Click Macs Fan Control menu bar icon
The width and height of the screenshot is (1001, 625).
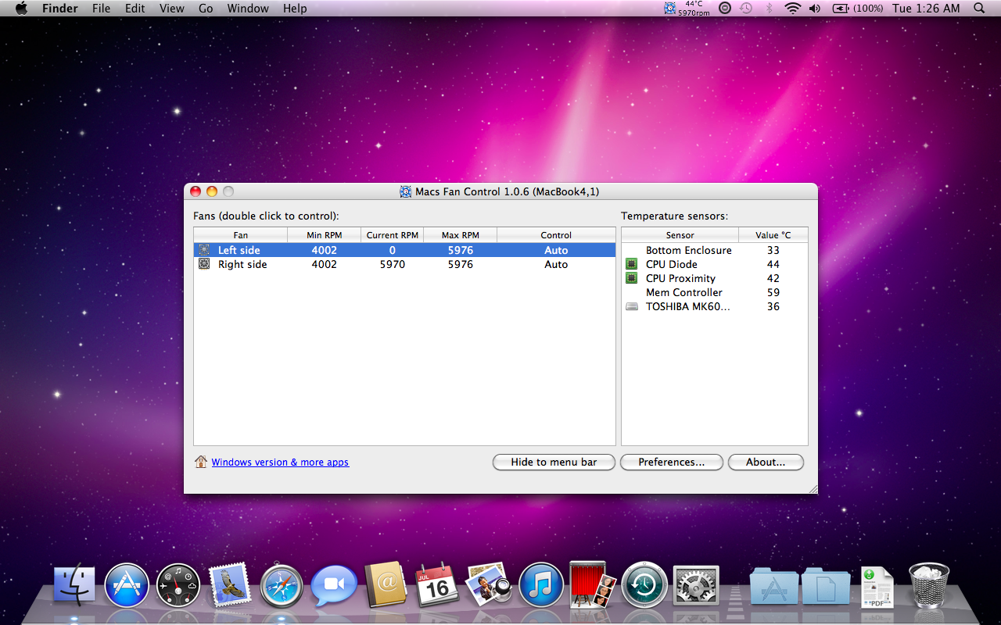click(687, 8)
